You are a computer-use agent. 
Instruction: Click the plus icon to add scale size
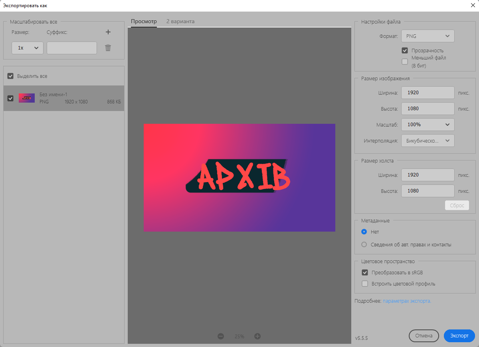(108, 32)
